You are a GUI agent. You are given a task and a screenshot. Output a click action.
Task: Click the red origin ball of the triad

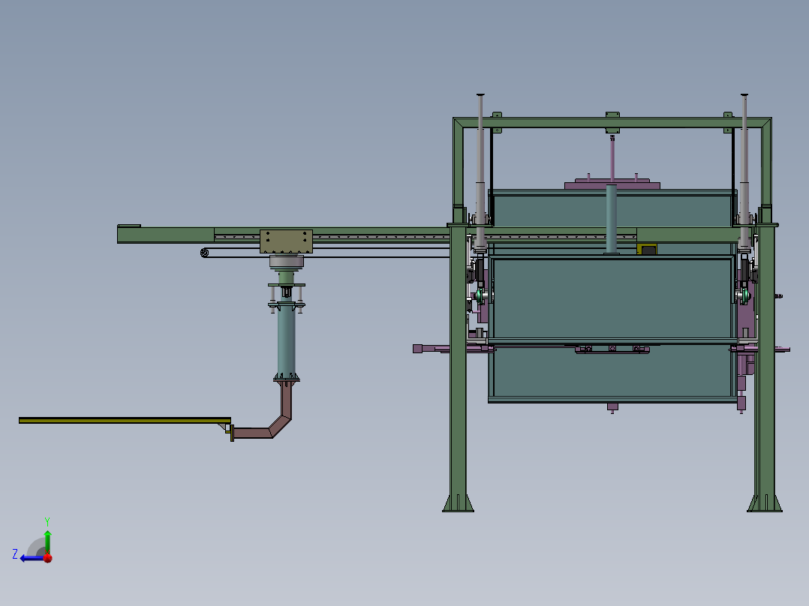click(47, 558)
